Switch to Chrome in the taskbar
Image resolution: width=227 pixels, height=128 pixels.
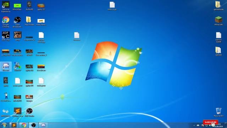pyautogui.click(x=24, y=125)
